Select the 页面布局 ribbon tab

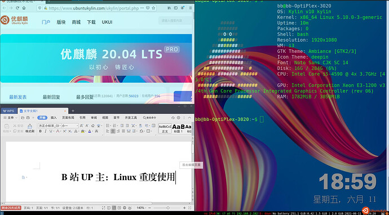pos(68,118)
